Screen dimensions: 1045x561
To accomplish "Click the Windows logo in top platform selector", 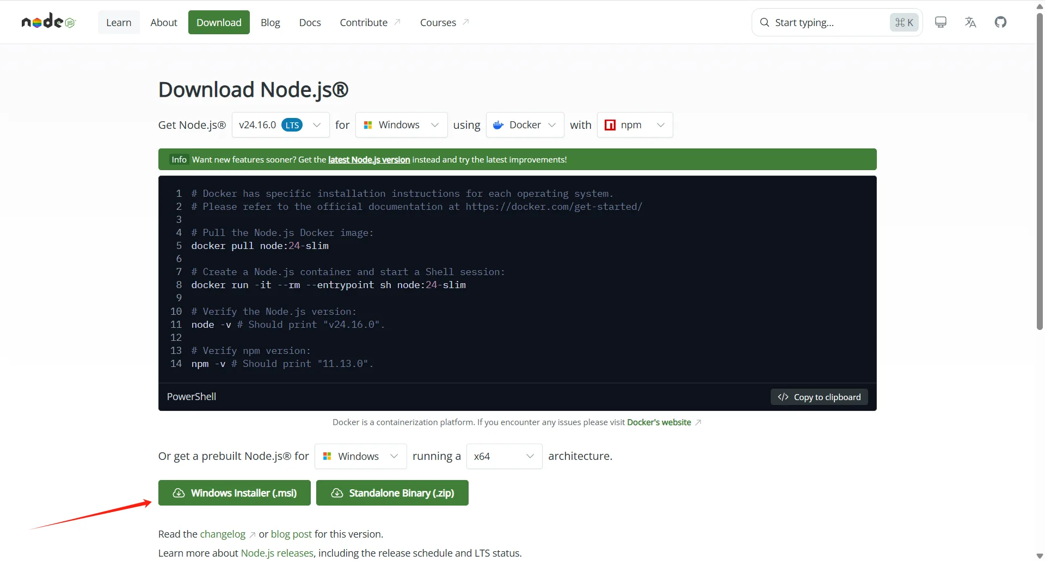I will tap(368, 125).
